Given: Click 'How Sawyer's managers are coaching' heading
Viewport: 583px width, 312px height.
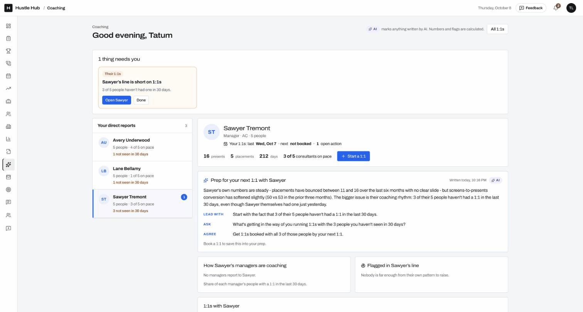Looking at the screenshot, I should tap(245, 266).
